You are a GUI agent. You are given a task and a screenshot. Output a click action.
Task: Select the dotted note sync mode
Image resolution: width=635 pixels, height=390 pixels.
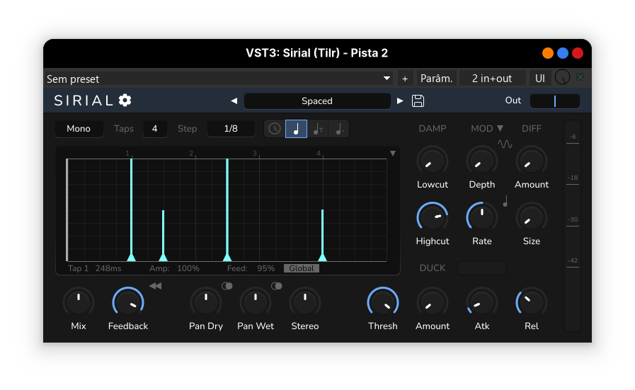[339, 129]
